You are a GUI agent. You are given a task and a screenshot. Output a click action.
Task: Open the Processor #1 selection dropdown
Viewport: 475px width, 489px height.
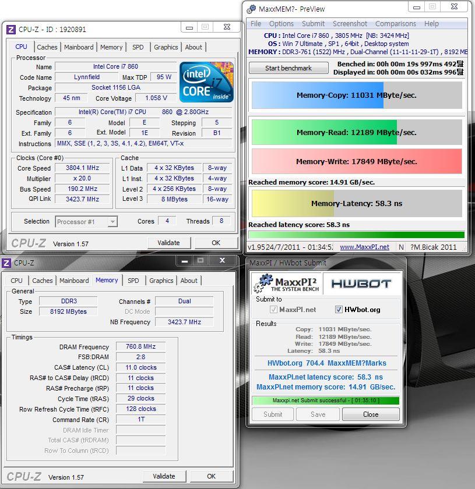tap(86, 222)
